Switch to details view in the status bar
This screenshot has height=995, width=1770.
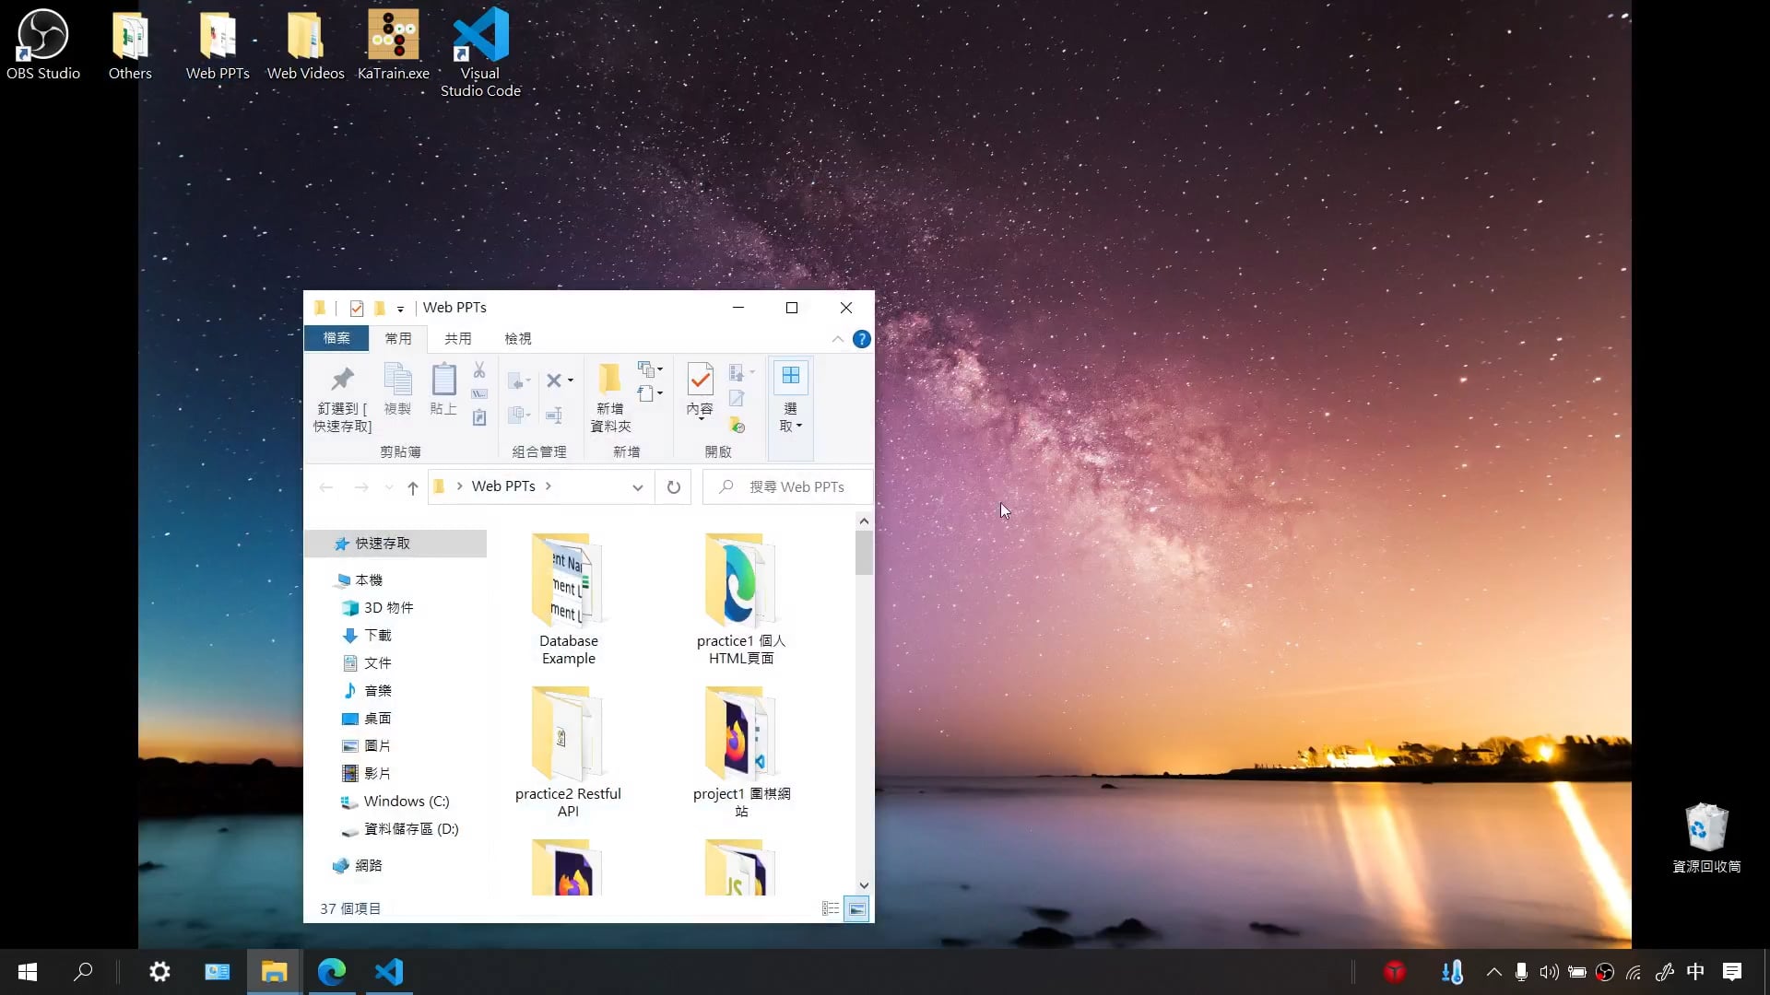(830, 909)
